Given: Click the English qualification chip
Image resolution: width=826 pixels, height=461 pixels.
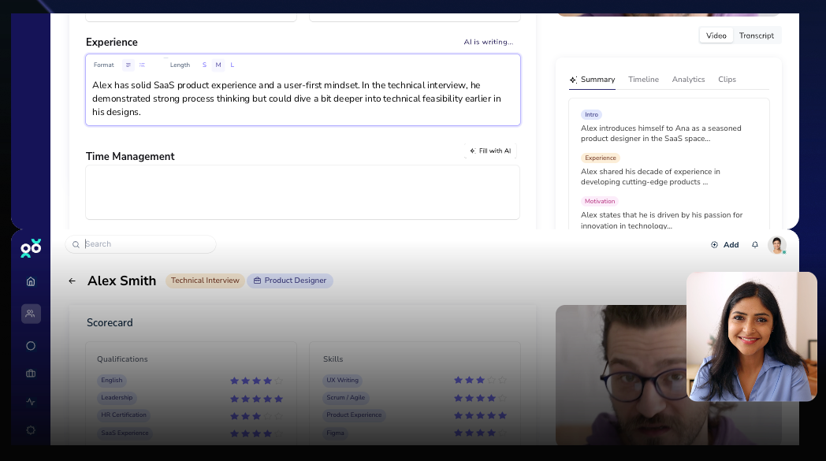Looking at the screenshot, I should [112, 381].
